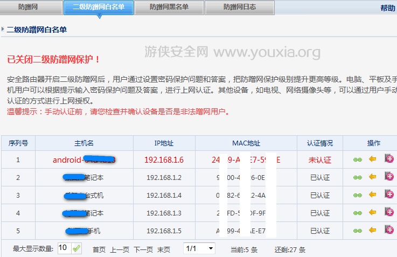This screenshot has height=257, width=397.
Task: Select the IP cell 192.168.1.3
Action: pos(164,213)
